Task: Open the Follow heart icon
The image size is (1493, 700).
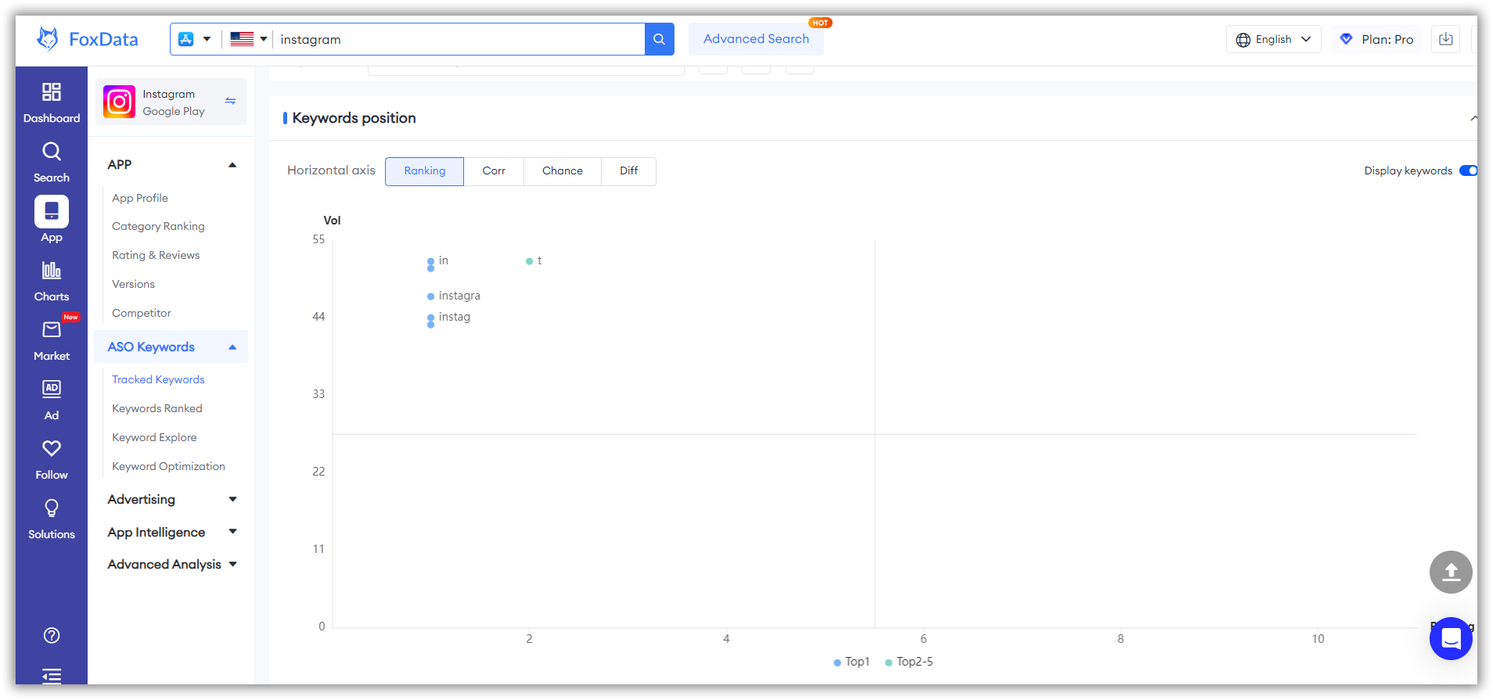Action: pyautogui.click(x=52, y=448)
